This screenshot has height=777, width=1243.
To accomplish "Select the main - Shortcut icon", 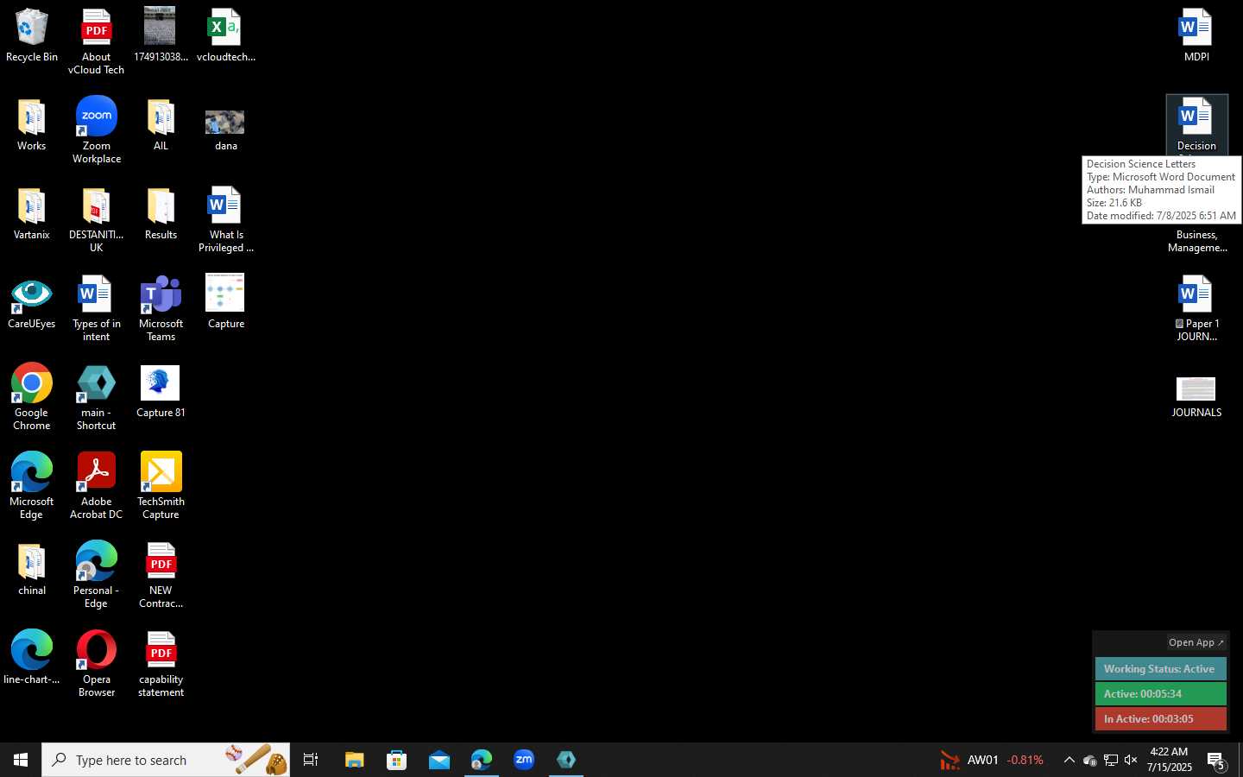I will point(97,397).
